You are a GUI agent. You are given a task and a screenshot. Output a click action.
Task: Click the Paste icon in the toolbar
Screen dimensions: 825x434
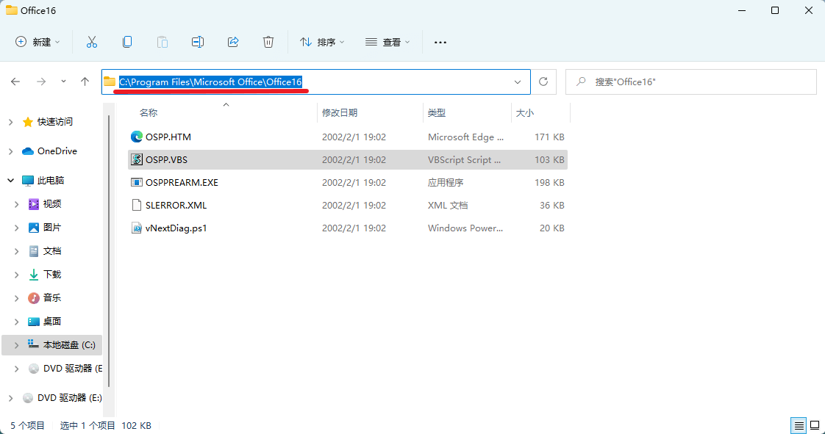tap(162, 42)
